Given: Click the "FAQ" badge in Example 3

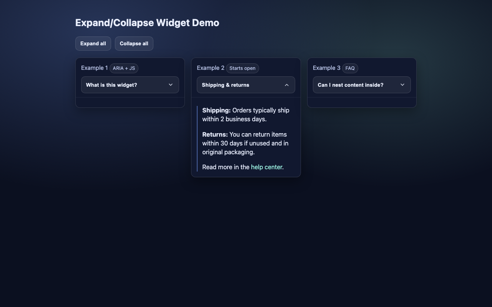Looking at the screenshot, I should [x=350, y=68].
